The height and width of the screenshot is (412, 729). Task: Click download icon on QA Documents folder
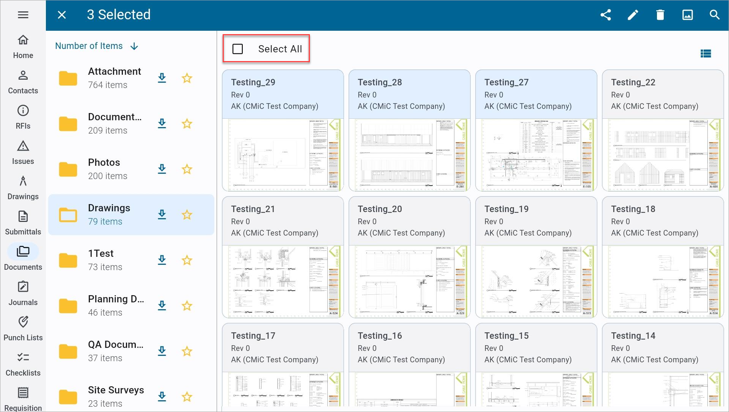coord(163,351)
